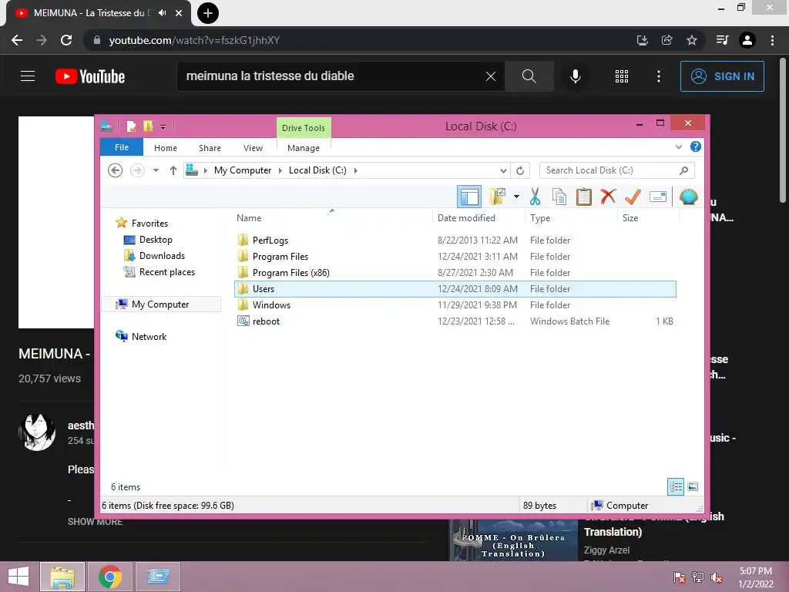Click quick access New Folder icon

(148, 126)
